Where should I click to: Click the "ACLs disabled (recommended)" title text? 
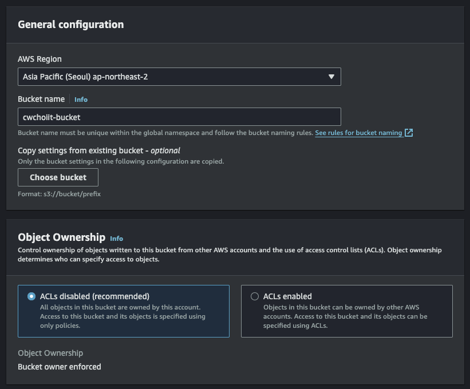point(94,296)
